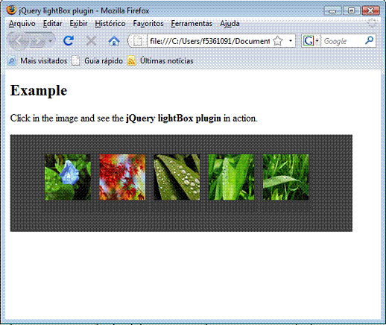Open the Ajuda menu

pyautogui.click(x=230, y=24)
